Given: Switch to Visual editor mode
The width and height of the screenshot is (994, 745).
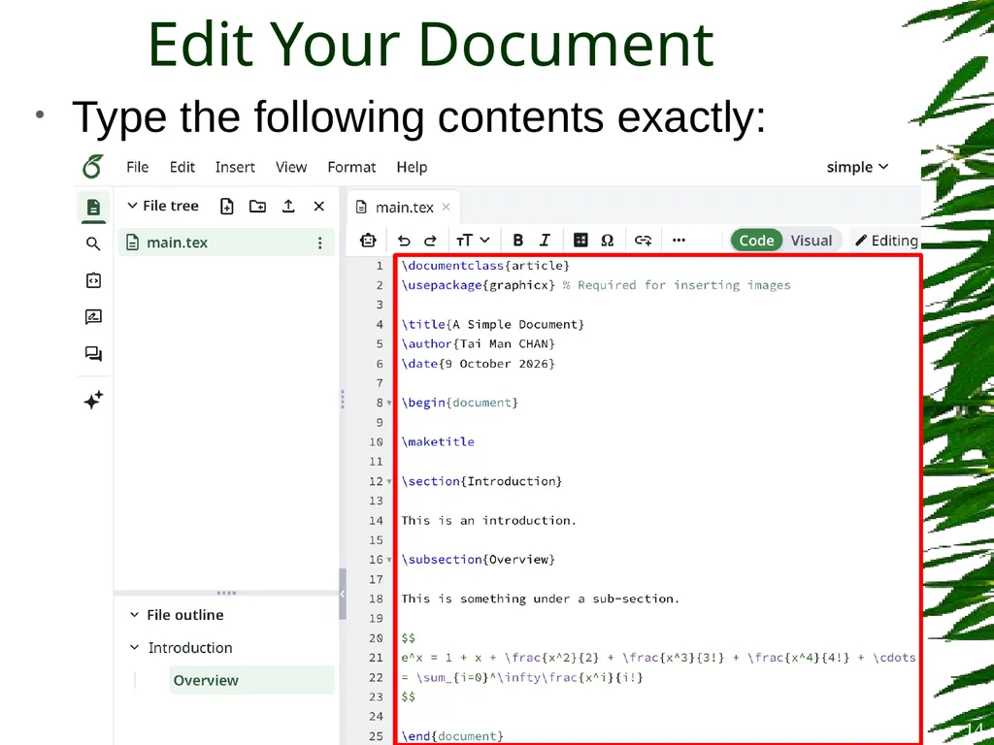Looking at the screenshot, I should coord(812,241).
